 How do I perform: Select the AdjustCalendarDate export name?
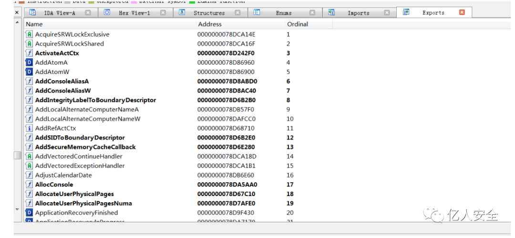pyautogui.click(x=63, y=175)
